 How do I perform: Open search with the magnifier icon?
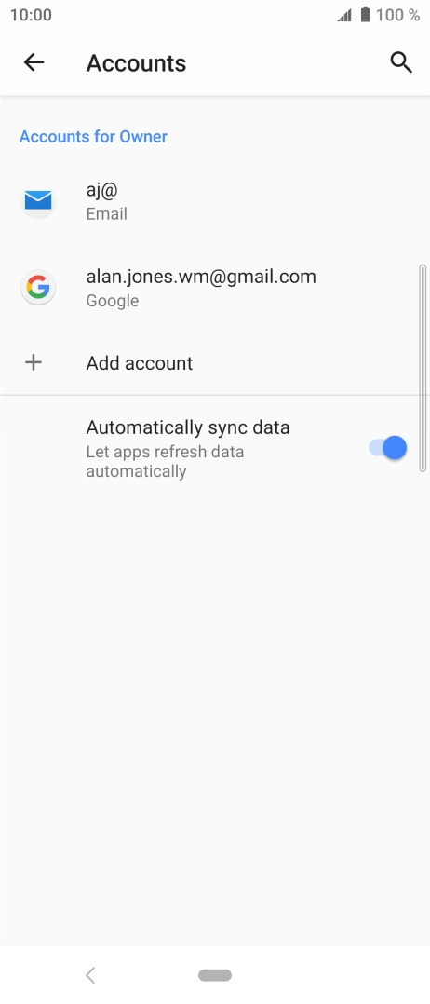pyautogui.click(x=401, y=62)
